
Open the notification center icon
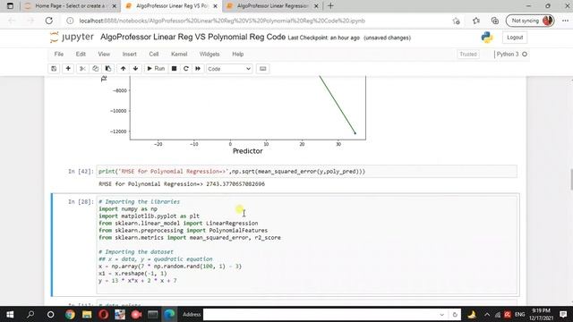point(563,314)
